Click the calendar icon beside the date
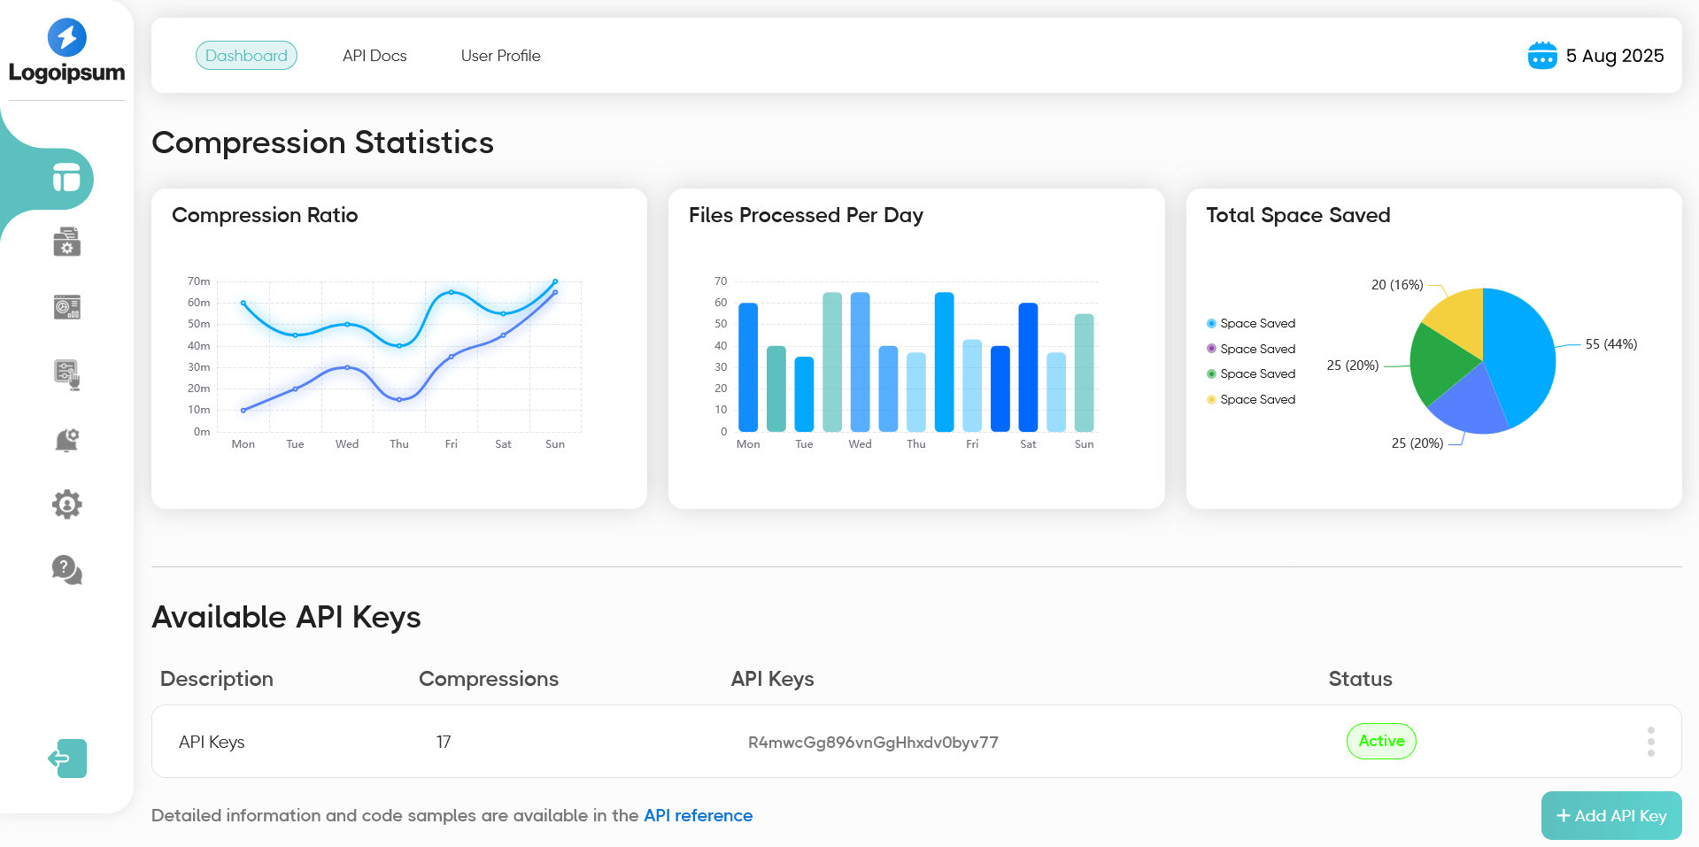1699x847 pixels. tap(1541, 56)
